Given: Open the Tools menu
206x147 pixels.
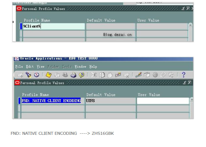Looking at the screenshot, I should (67, 67).
